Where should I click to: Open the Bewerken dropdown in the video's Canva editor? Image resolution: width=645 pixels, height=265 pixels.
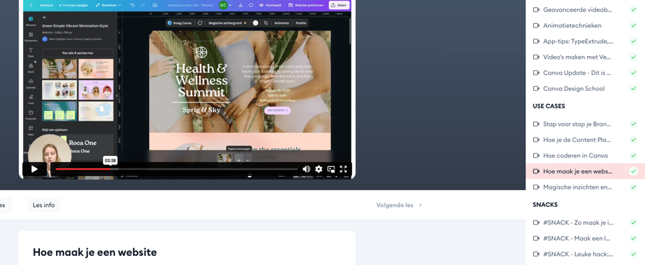108,5
